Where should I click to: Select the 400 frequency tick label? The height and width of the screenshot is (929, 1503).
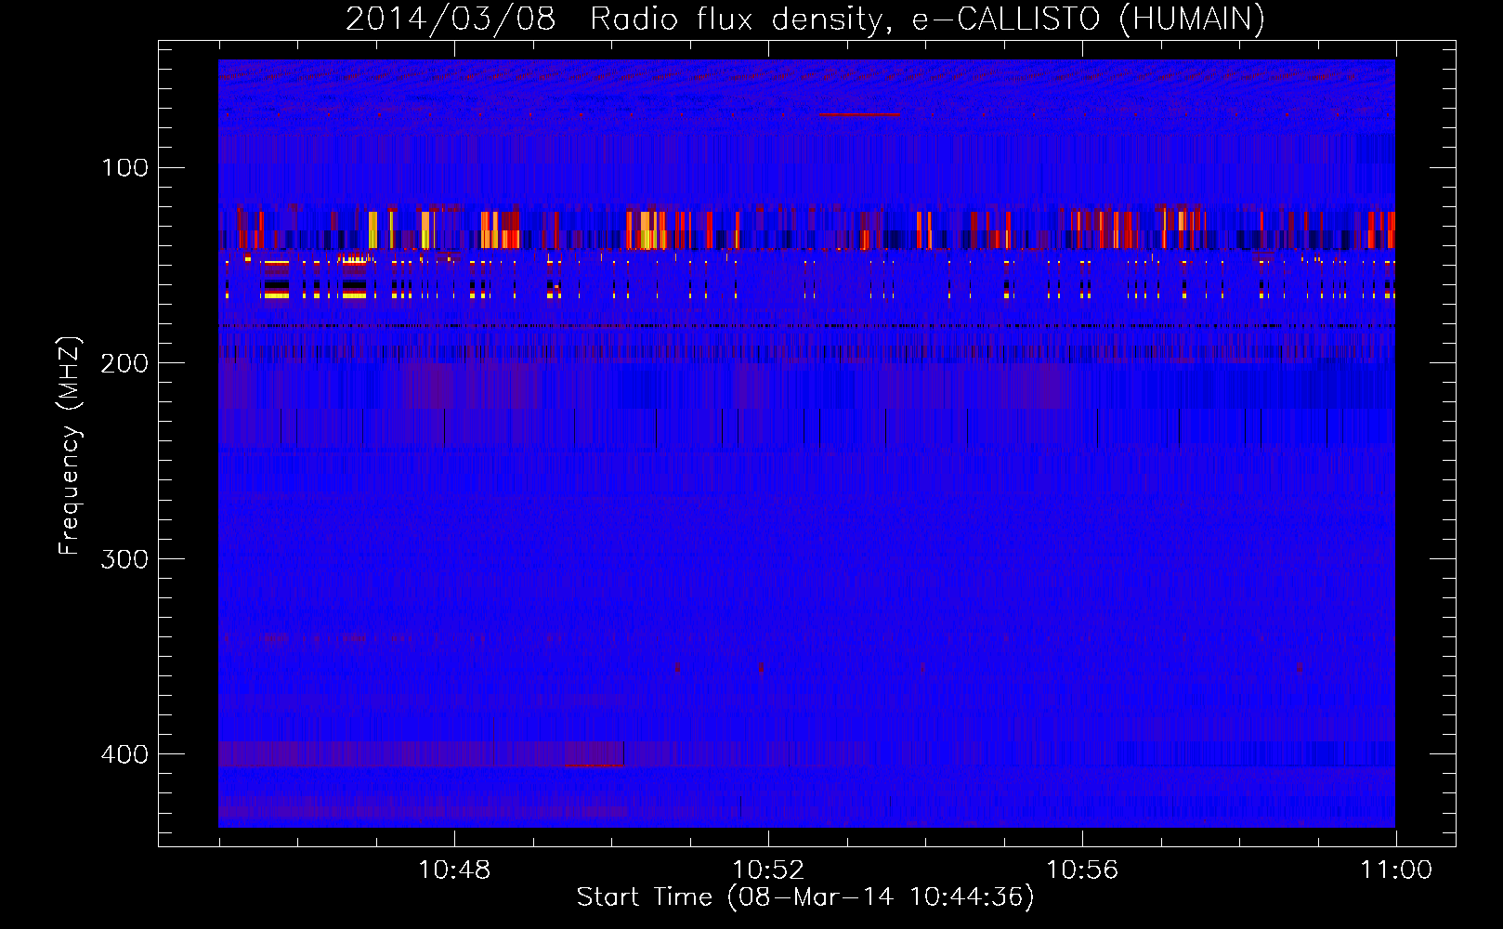coord(124,754)
